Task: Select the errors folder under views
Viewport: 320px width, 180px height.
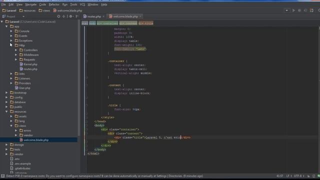Action: coord(25,130)
